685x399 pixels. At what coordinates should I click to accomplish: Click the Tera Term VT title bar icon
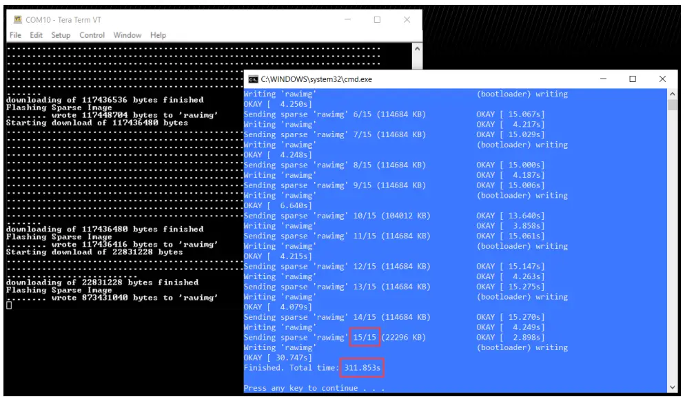17,20
